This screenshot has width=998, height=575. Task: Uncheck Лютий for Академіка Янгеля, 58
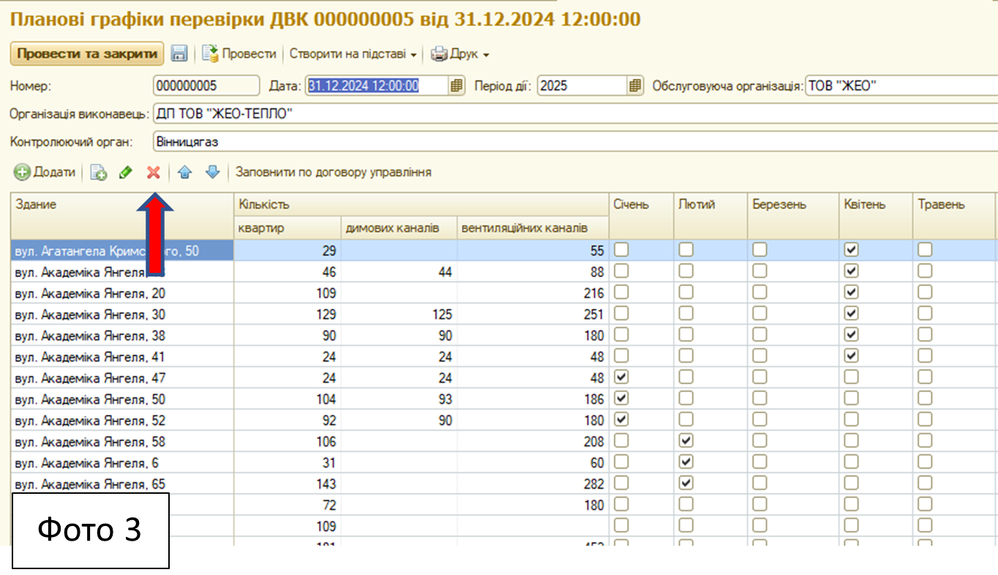[686, 441]
